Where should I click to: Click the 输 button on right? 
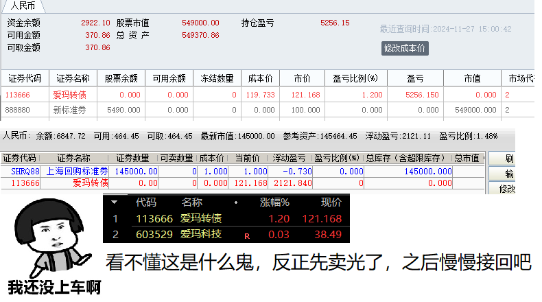(x=502, y=174)
